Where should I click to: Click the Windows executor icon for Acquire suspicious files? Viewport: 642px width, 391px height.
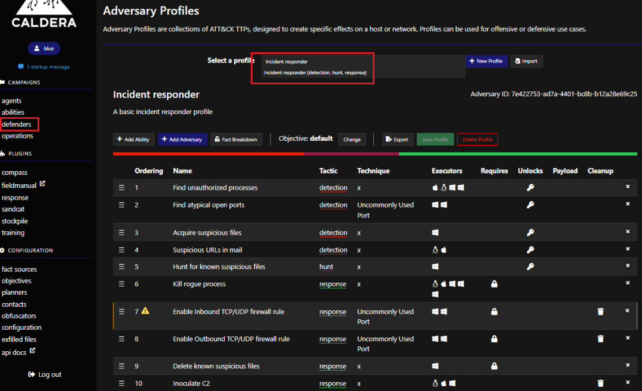point(435,232)
